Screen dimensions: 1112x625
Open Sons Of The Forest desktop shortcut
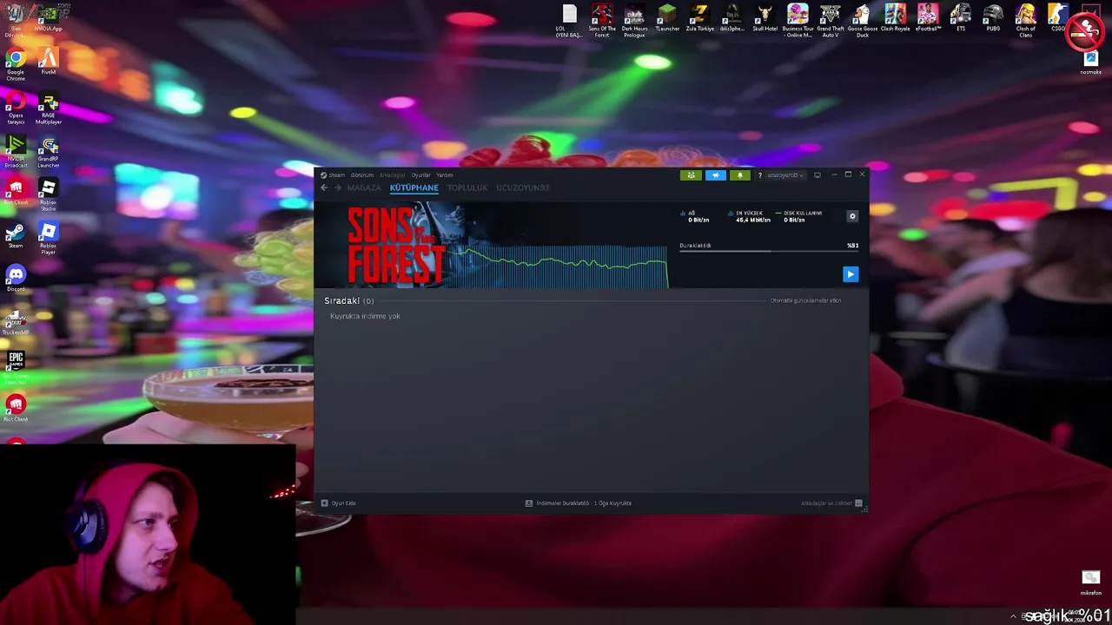602,21
